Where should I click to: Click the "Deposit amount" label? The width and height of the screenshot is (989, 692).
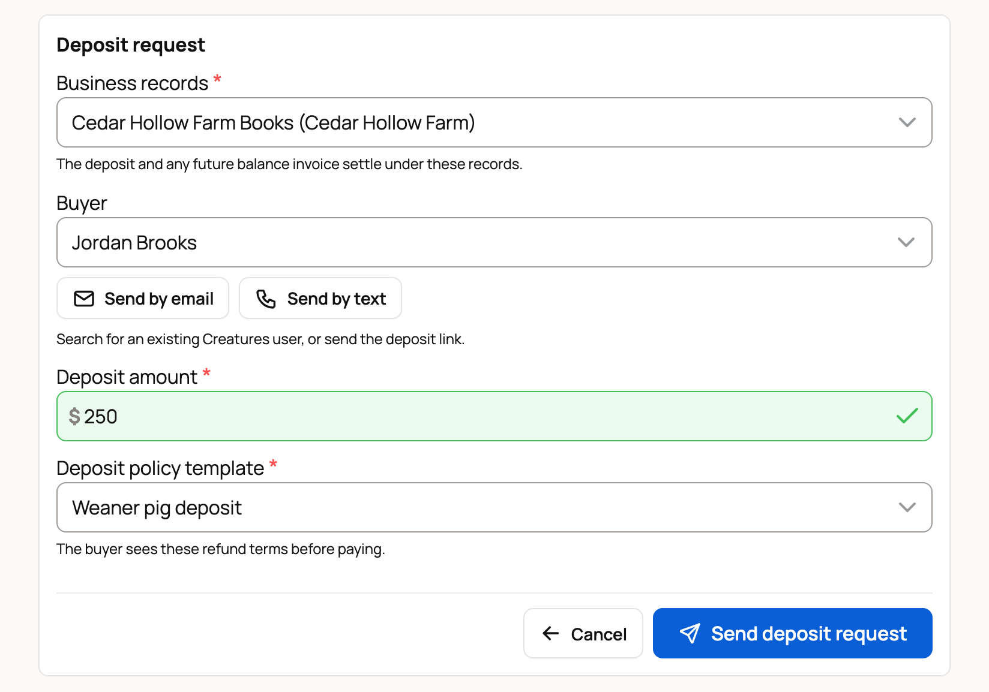click(127, 377)
